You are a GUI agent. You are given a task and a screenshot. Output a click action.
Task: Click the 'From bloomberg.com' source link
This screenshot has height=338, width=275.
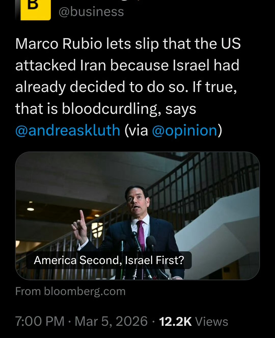[71, 291]
